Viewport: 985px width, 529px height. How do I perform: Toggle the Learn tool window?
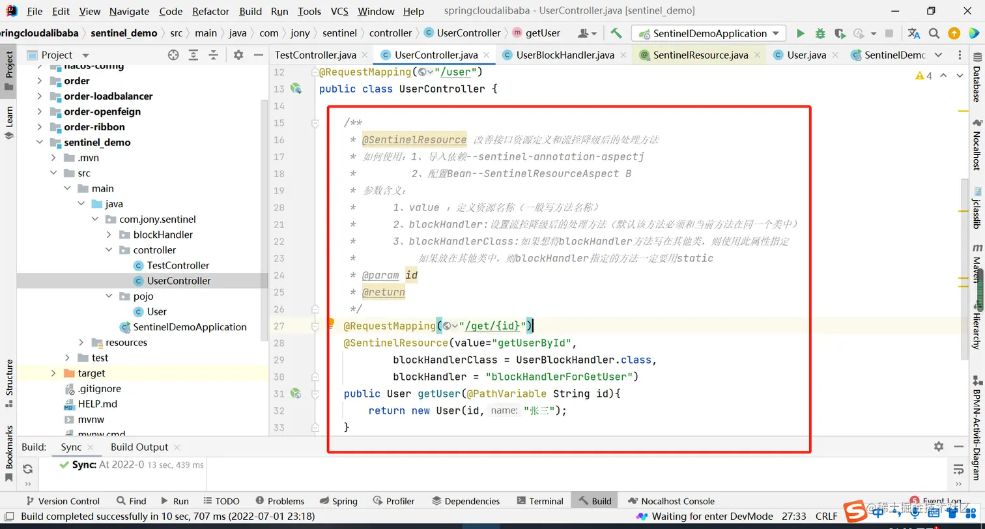9,122
